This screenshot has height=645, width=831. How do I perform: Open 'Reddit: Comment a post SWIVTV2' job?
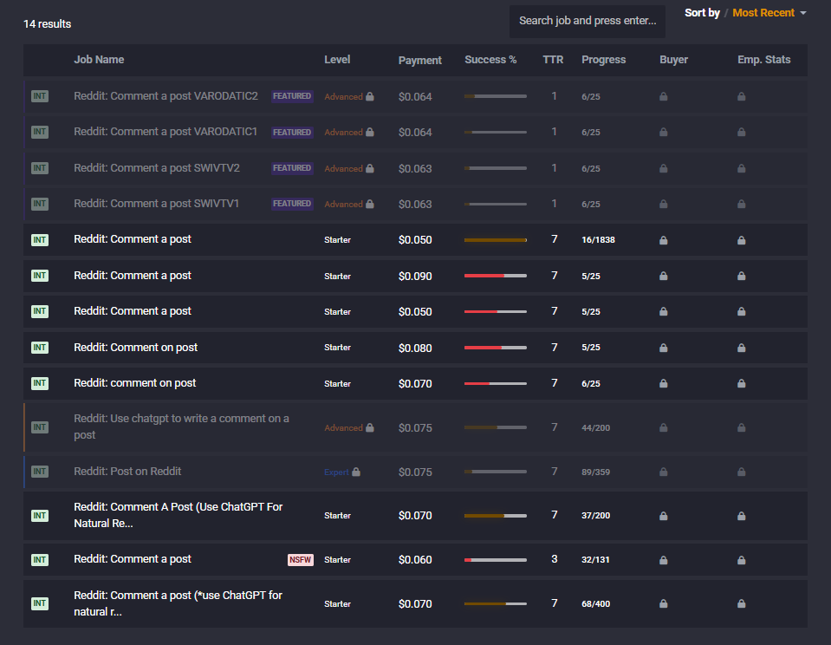tap(156, 168)
